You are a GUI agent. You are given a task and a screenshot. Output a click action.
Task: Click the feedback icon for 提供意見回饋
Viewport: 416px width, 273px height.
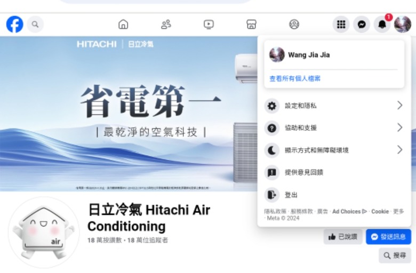point(271,173)
